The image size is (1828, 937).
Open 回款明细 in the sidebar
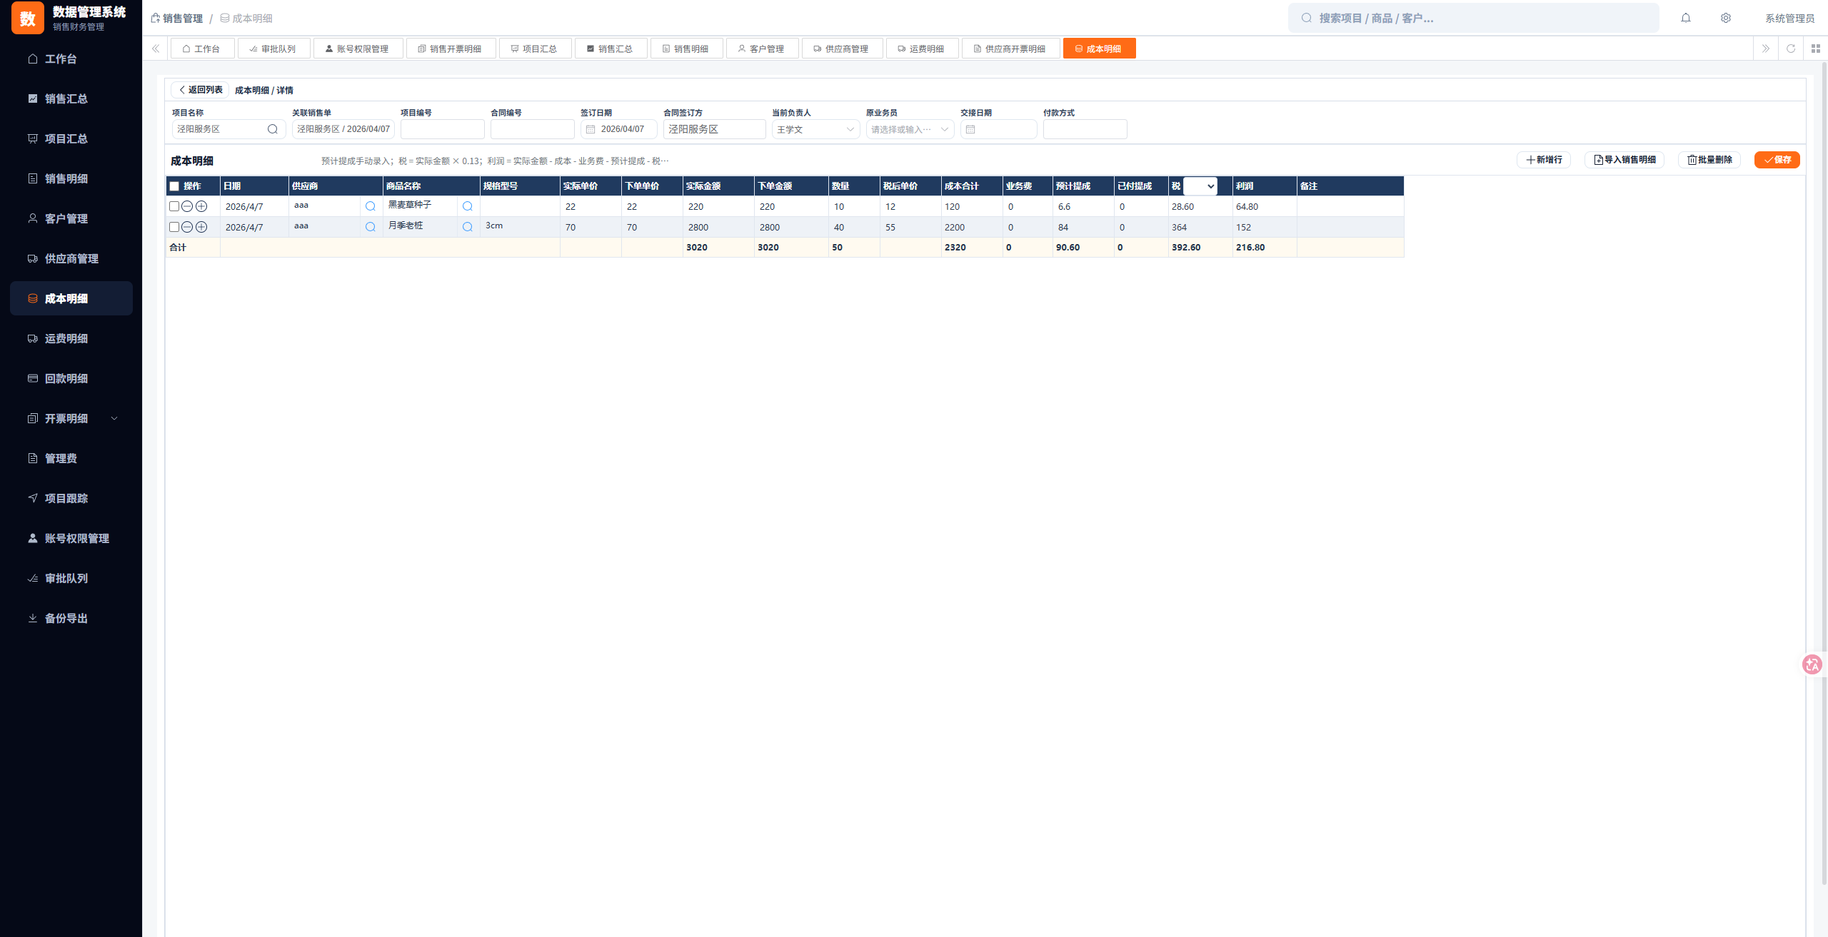tap(71, 378)
